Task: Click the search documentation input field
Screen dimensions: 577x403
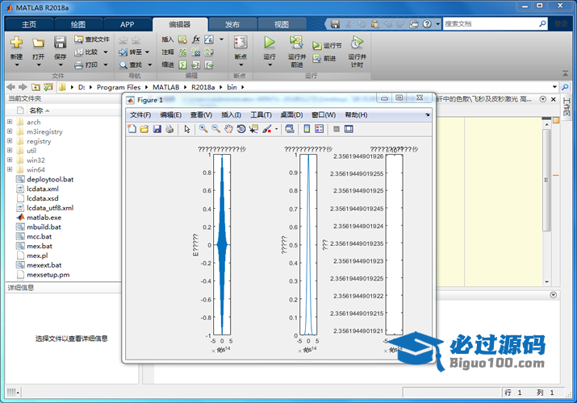Action: click(491, 24)
